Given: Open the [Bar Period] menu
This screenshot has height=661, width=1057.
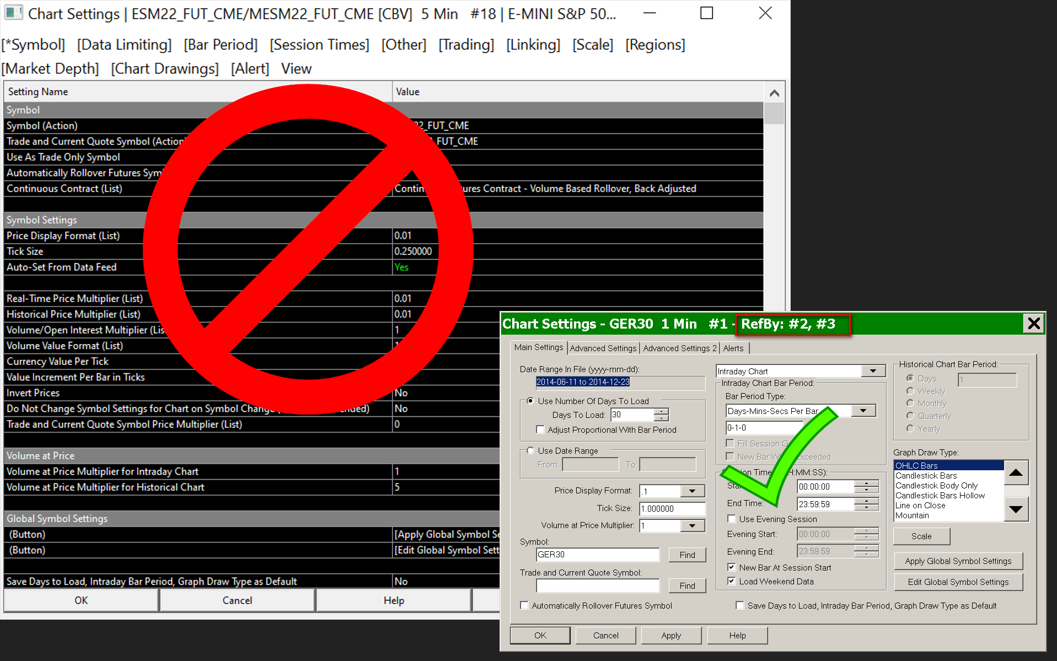Looking at the screenshot, I should coord(221,45).
